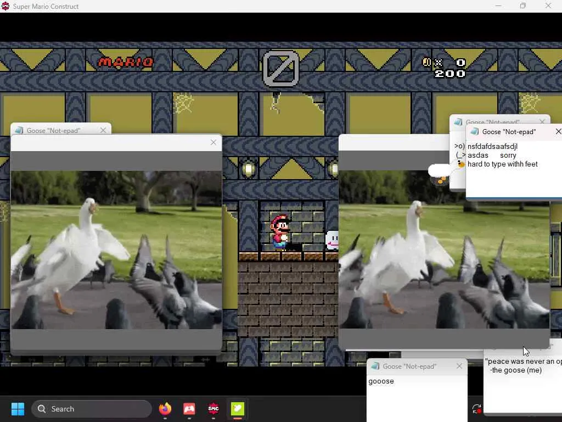Click title bar of left Goose Not-epad

[x=61, y=129]
